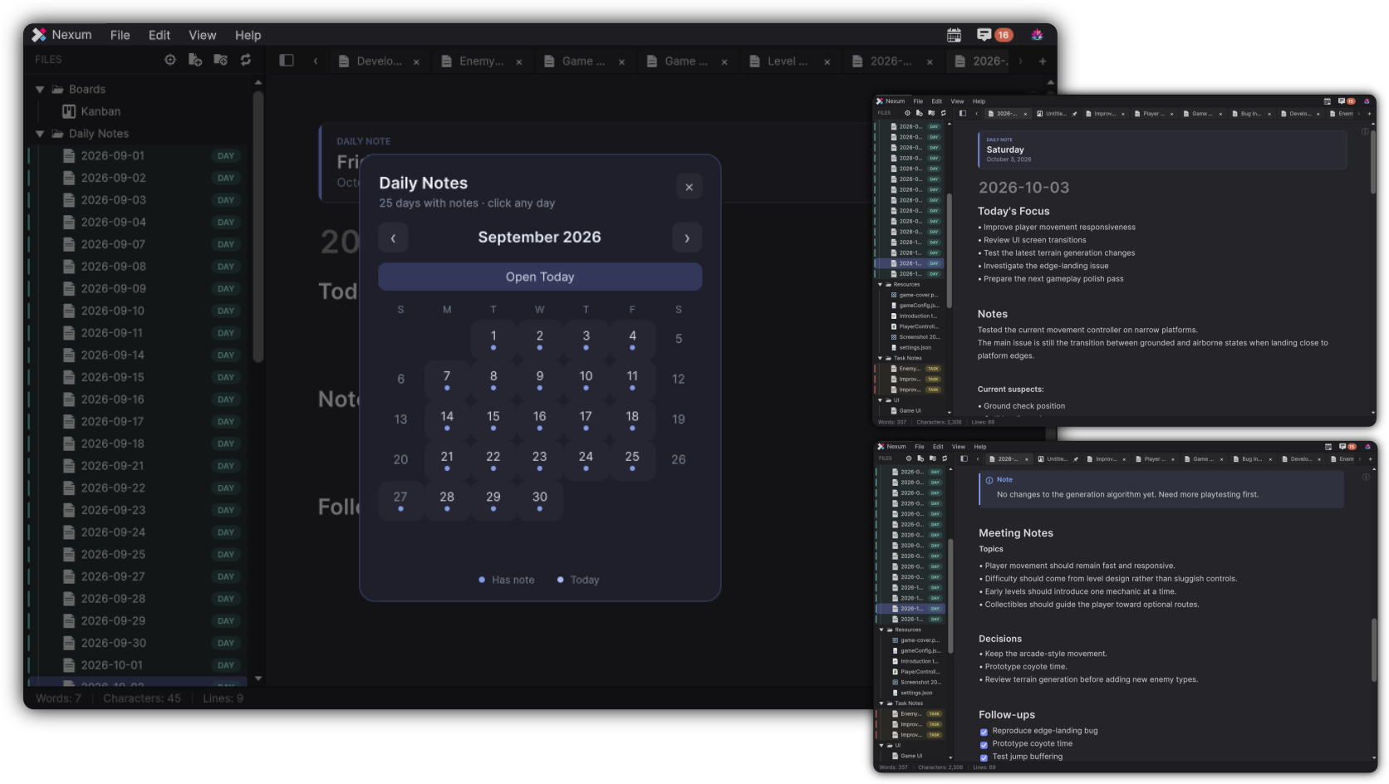The image size is (1389, 784).
Task: Click the refresh files icon
Action: point(246,60)
